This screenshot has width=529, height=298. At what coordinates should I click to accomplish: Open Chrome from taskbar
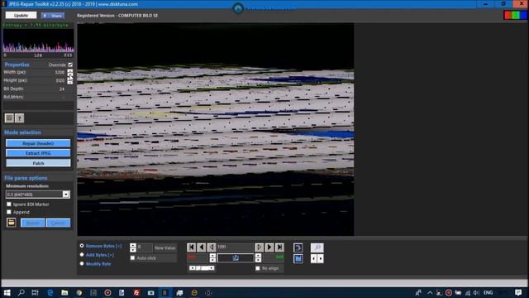(79, 292)
